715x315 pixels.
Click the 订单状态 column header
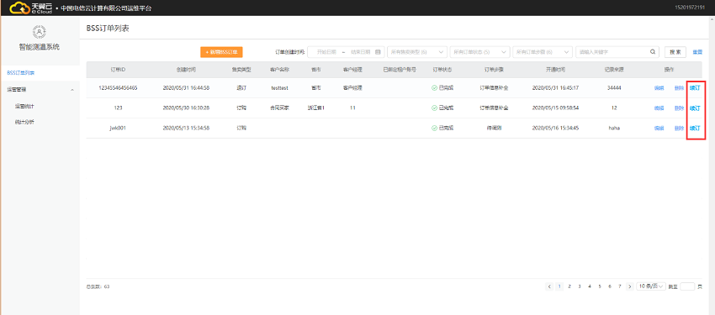442,70
